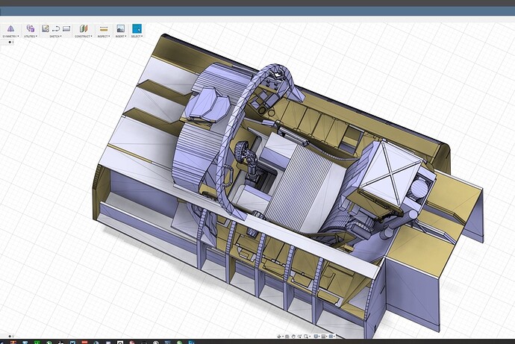
Task: Open the Select dropdown label
Action: click(x=137, y=36)
